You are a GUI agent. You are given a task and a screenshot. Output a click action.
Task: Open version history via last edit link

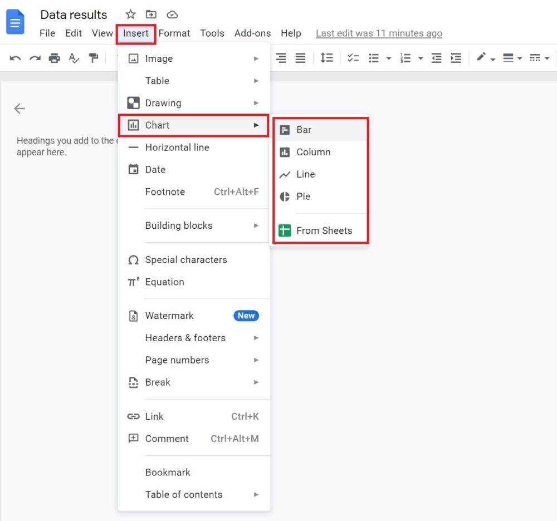pos(379,33)
